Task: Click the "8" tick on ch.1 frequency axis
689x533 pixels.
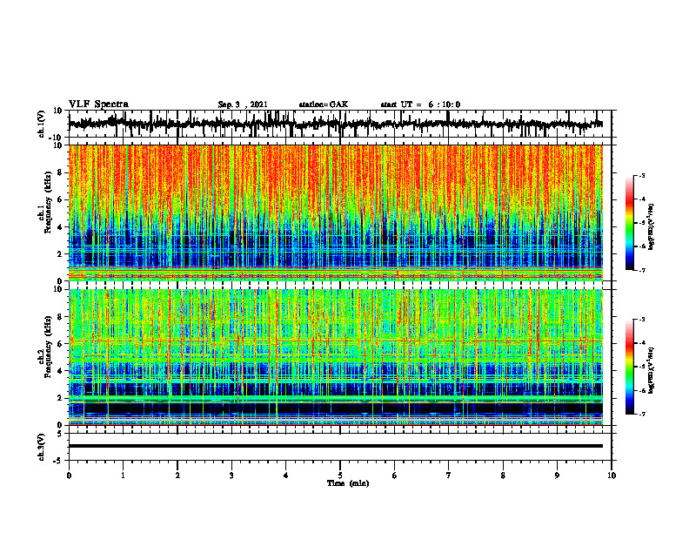Action: point(60,172)
